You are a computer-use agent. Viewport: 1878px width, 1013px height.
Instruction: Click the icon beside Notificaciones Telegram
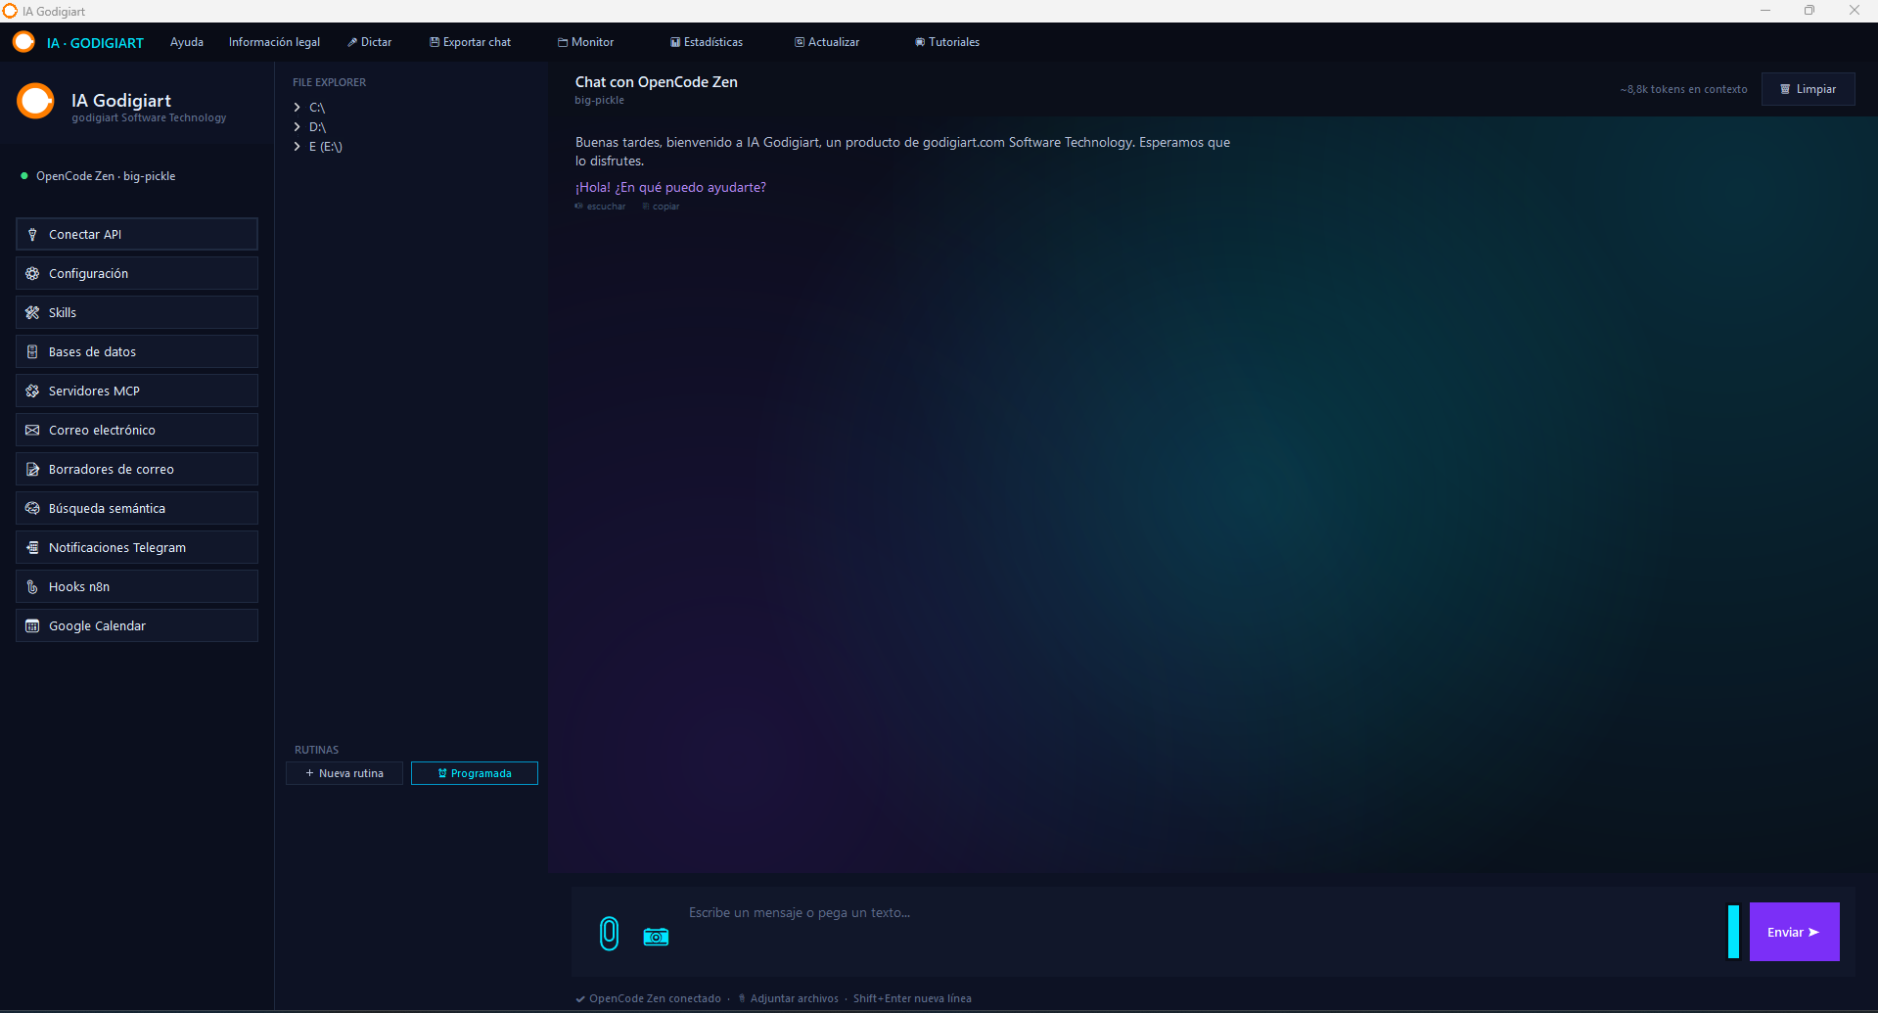[x=32, y=548]
